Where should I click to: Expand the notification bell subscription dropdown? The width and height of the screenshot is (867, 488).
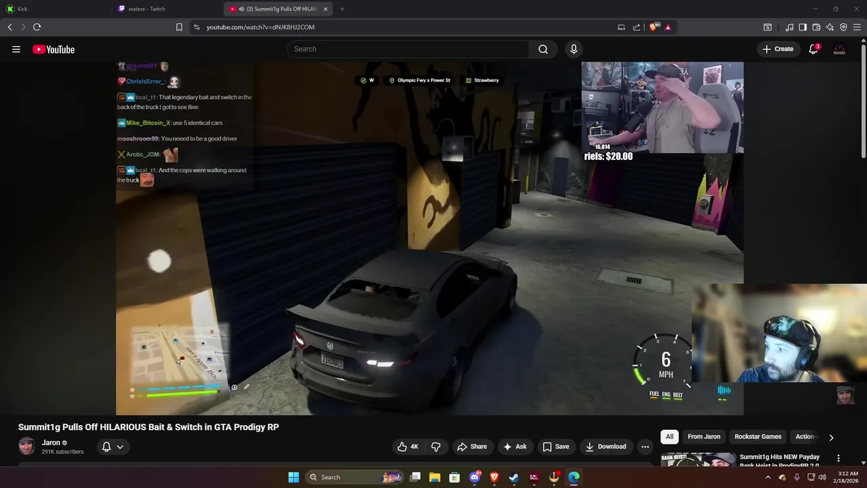(x=112, y=447)
